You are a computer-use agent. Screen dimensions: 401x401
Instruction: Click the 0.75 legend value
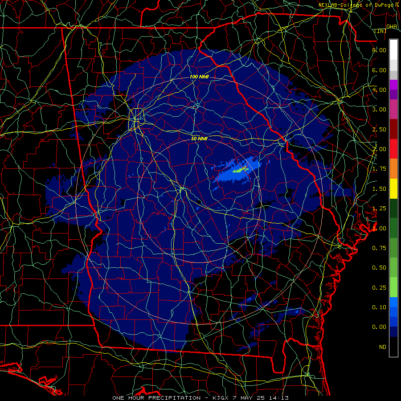click(x=379, y=248)
